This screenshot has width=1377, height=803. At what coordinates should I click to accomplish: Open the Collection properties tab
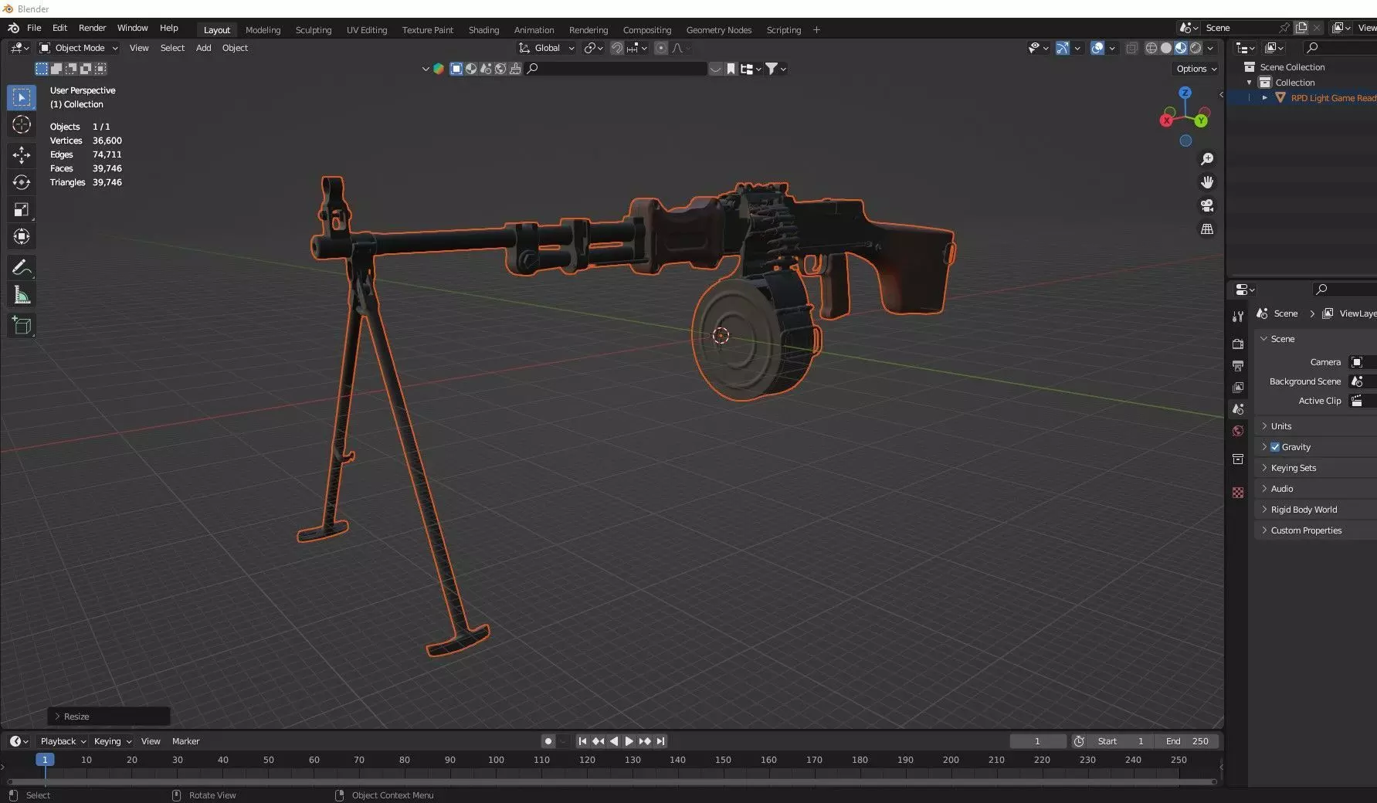(x=1238, y=459)
